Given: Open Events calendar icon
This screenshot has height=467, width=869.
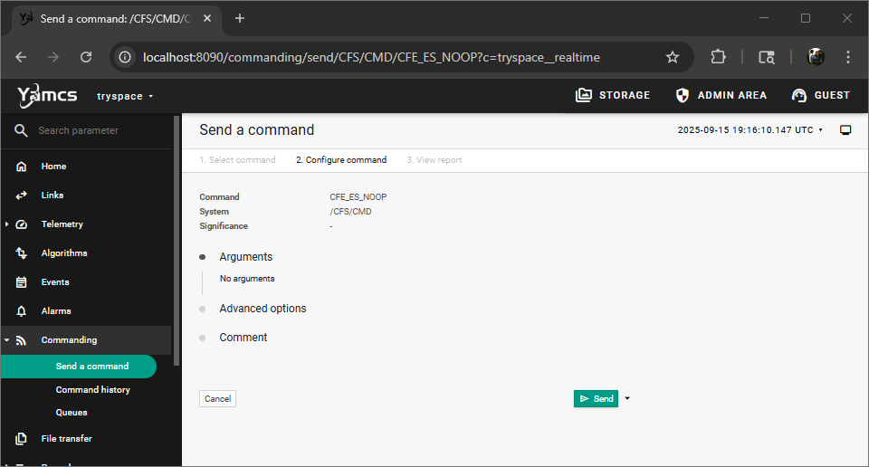Looking at the screenshot, I should 22,282.
